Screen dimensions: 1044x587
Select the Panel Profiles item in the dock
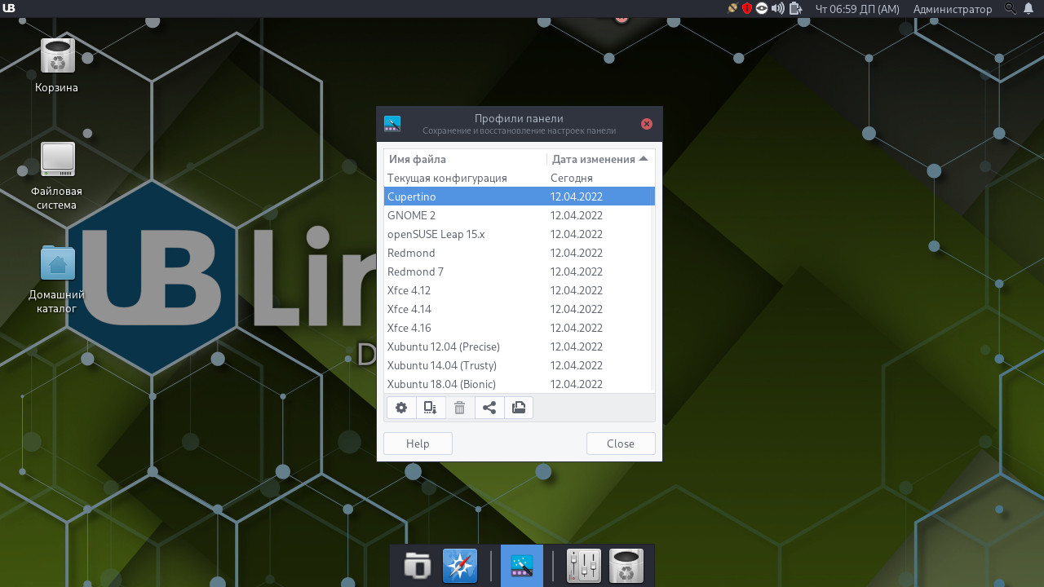[522, 566]
